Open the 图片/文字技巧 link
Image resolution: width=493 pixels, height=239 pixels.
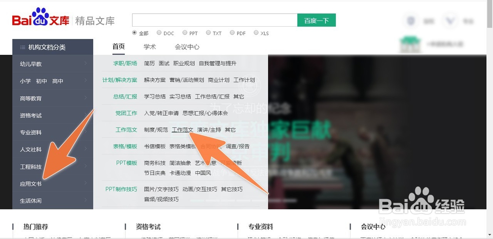pos(161,189)
